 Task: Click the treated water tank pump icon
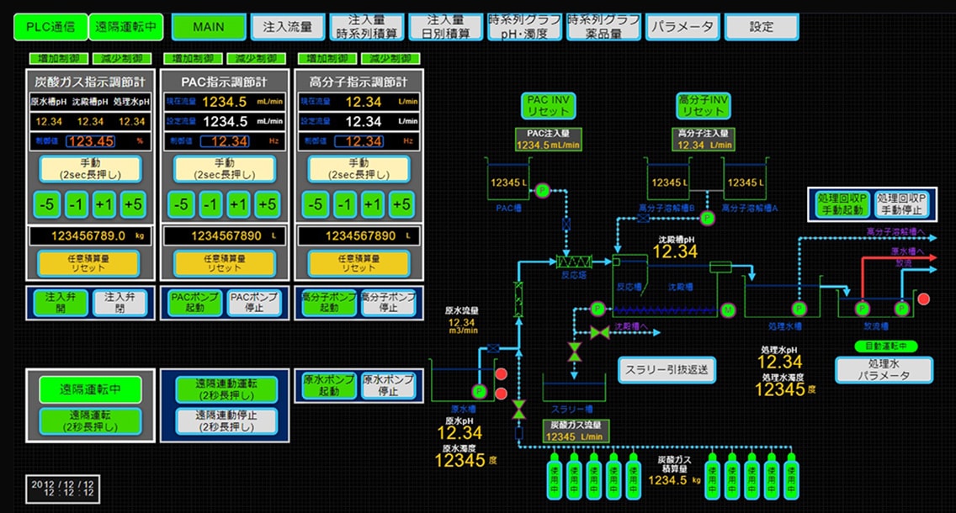[x=799, y=309]
